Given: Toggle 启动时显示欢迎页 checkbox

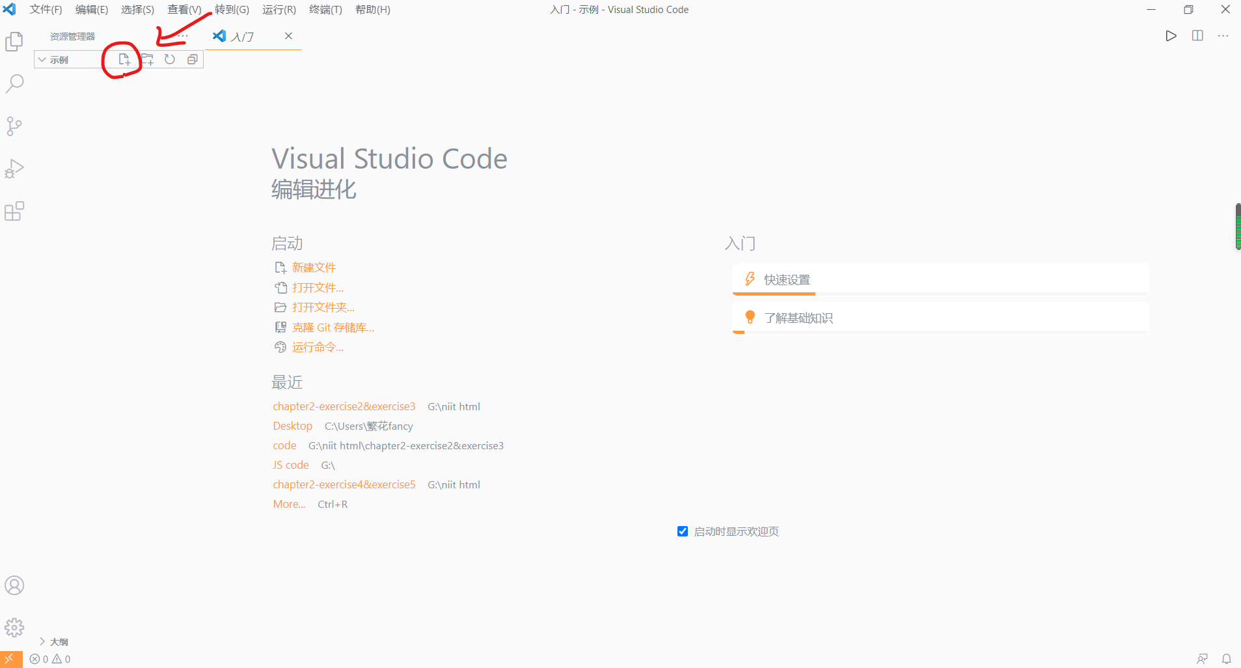Looking at the screenshot, I should click(683, 531).
